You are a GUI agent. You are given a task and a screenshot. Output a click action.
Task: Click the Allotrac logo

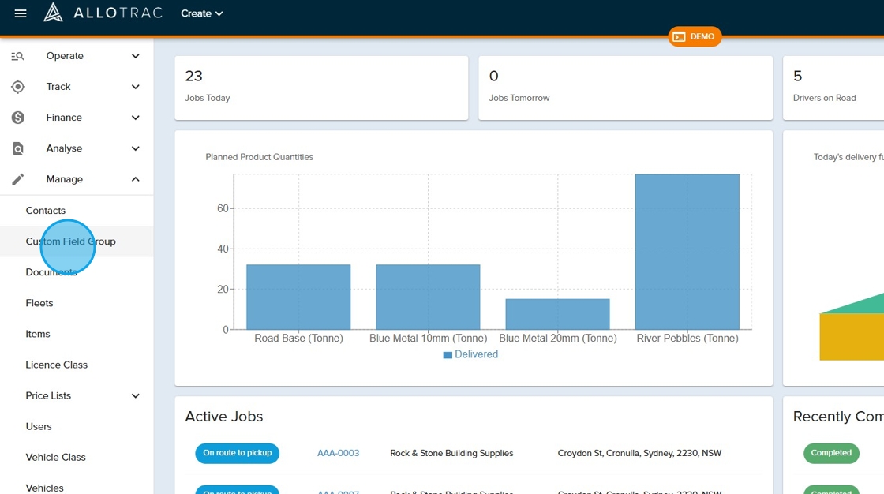[x=103, y=13]
